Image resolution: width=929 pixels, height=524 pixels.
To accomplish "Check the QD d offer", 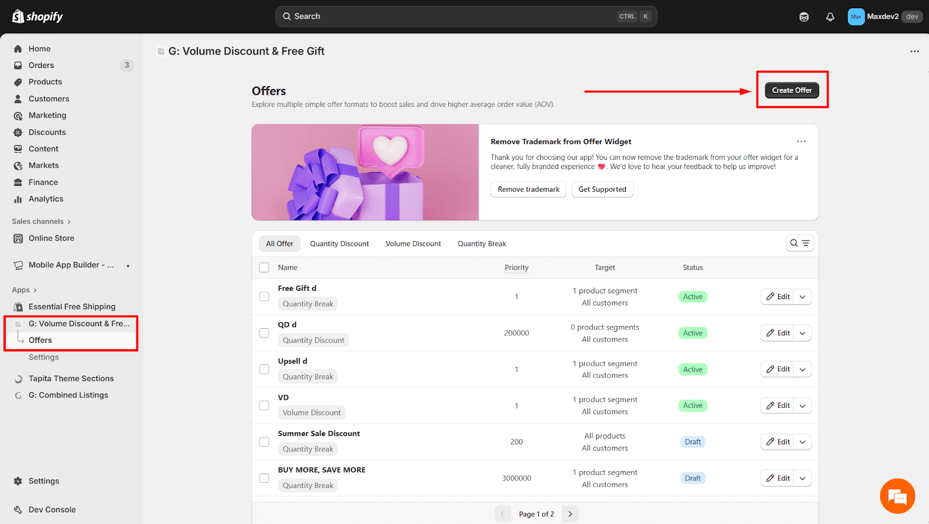I will tap(264, 333).
